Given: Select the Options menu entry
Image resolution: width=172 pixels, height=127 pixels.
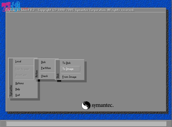Looking at the screenshot, I should tap(19, 83).
